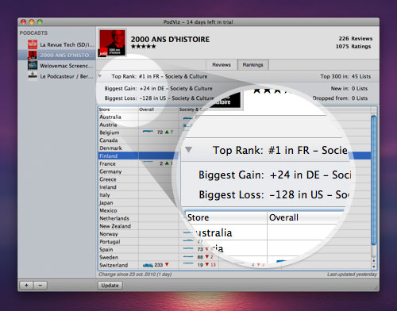Click 2000 ANS D'HISTOIRE sidebar icon
The image size is (397, 311).
[33, 55]
